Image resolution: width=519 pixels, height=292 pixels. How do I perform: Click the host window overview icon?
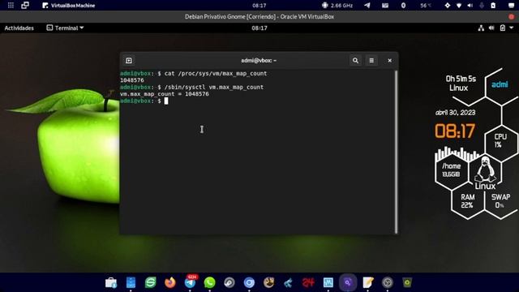tap(25, 6)
